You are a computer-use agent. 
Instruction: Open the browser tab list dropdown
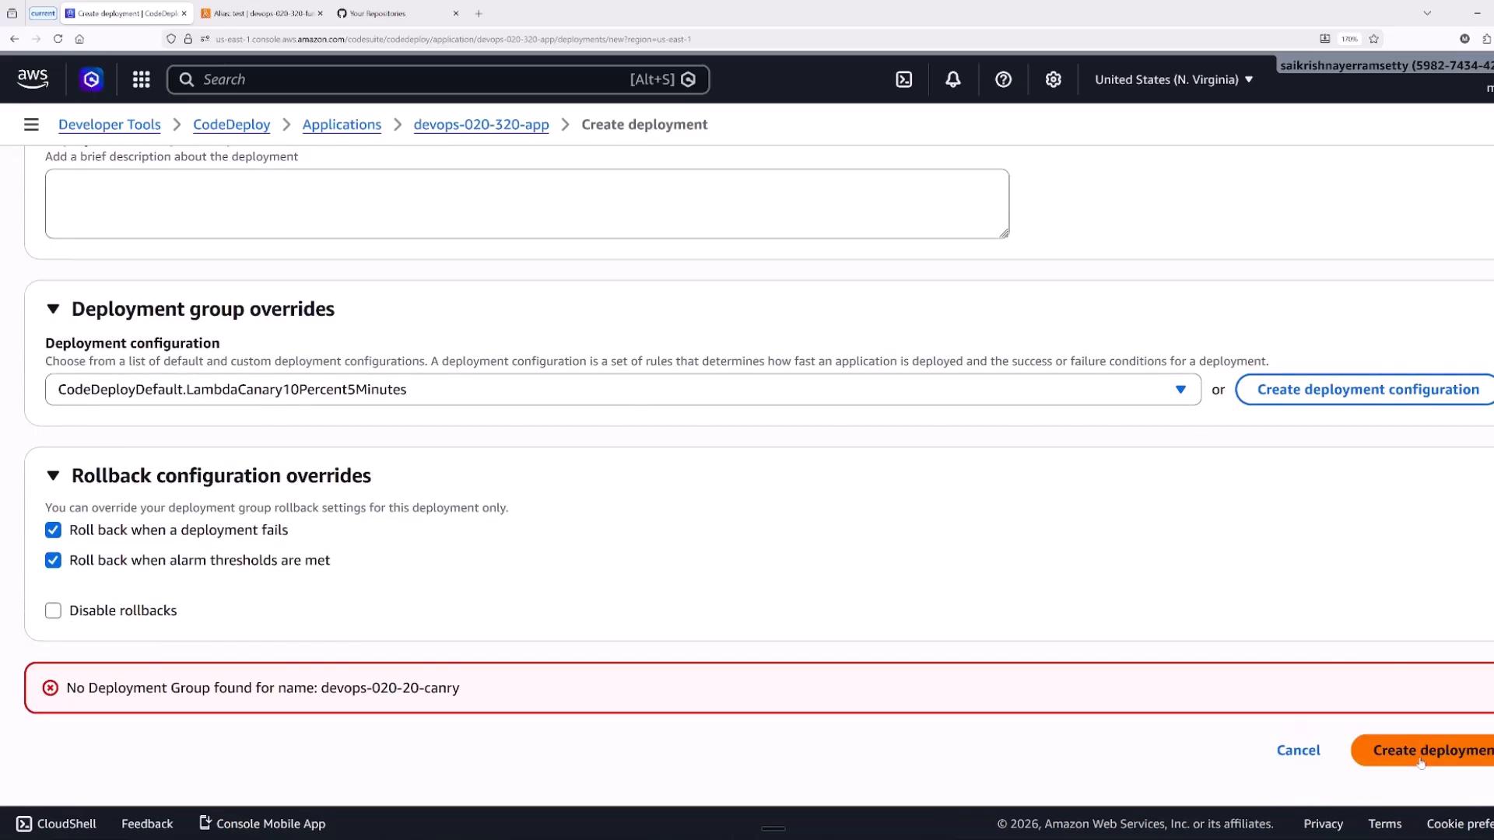pos(1427,13)
